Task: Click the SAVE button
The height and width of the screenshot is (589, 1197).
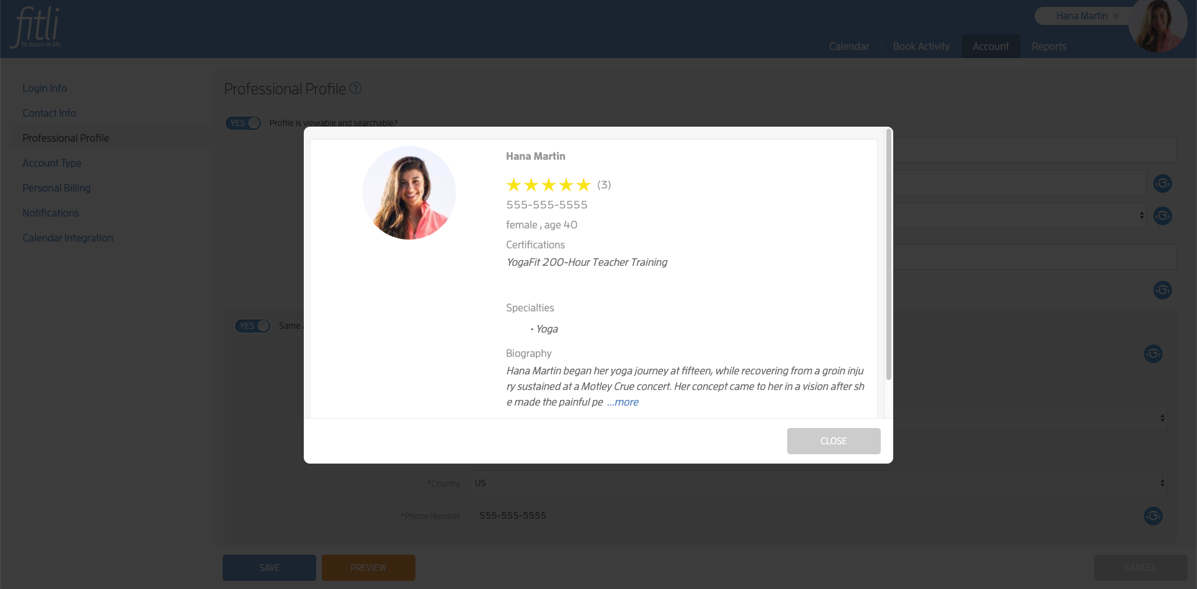Action: (x=269, y=568)
